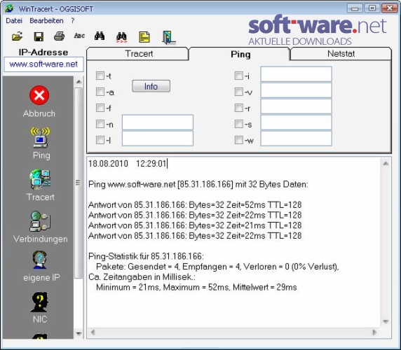Check the -v option

[238, 92]
